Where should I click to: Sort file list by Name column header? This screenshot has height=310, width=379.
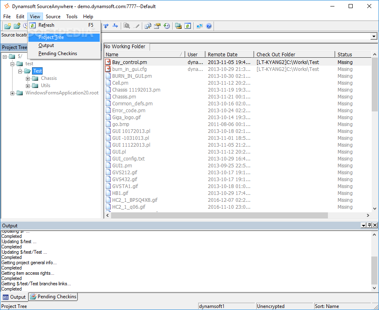coord(145,55)
